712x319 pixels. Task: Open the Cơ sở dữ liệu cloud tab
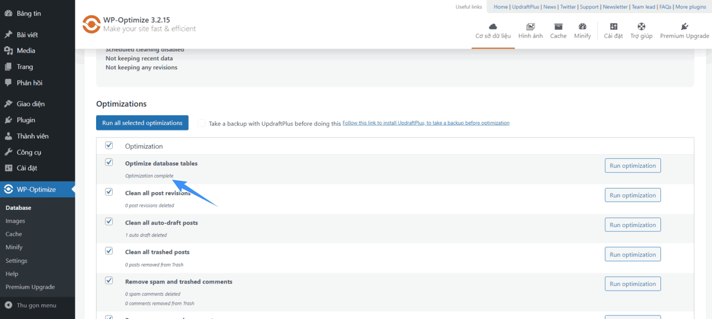(493, 31)
